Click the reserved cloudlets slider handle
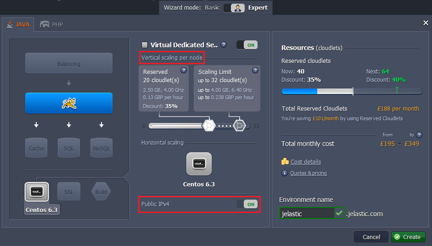 click(x=209, y=126)
